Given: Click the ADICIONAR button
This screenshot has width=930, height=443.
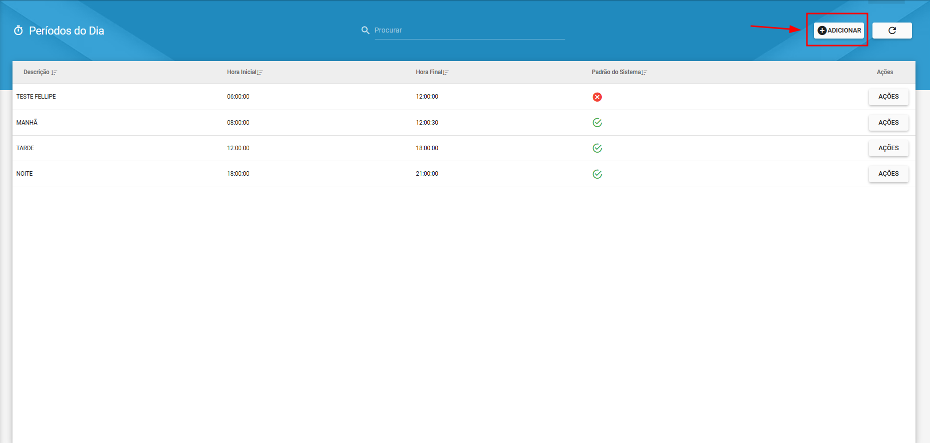Looking at the screenshot, I should (838, 31).
